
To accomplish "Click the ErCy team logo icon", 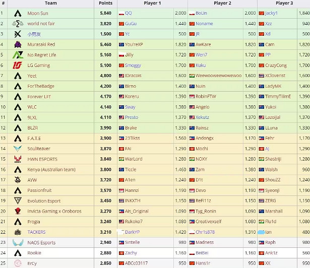I will coord(18,263).
